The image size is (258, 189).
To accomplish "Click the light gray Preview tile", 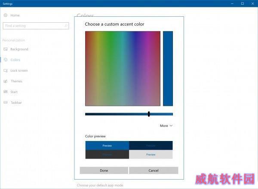I will (151, 154).
